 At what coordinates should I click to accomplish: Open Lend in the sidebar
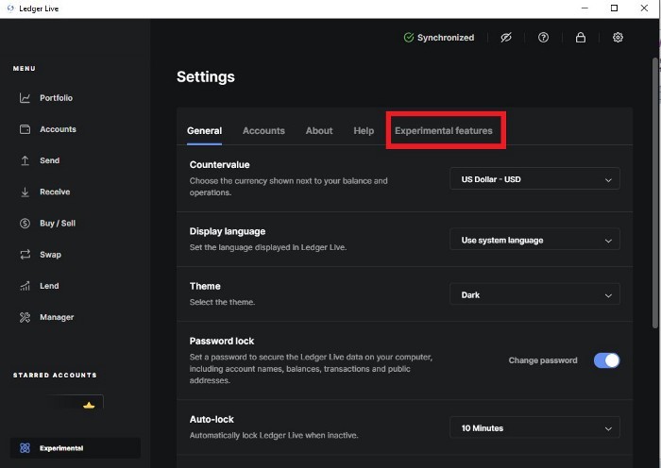point(49,286)
